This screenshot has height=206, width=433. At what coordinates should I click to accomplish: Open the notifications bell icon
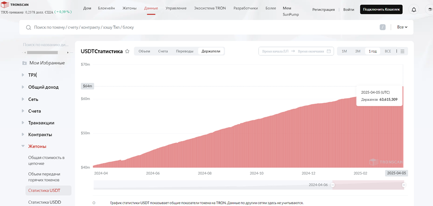(x=414, y=9)
